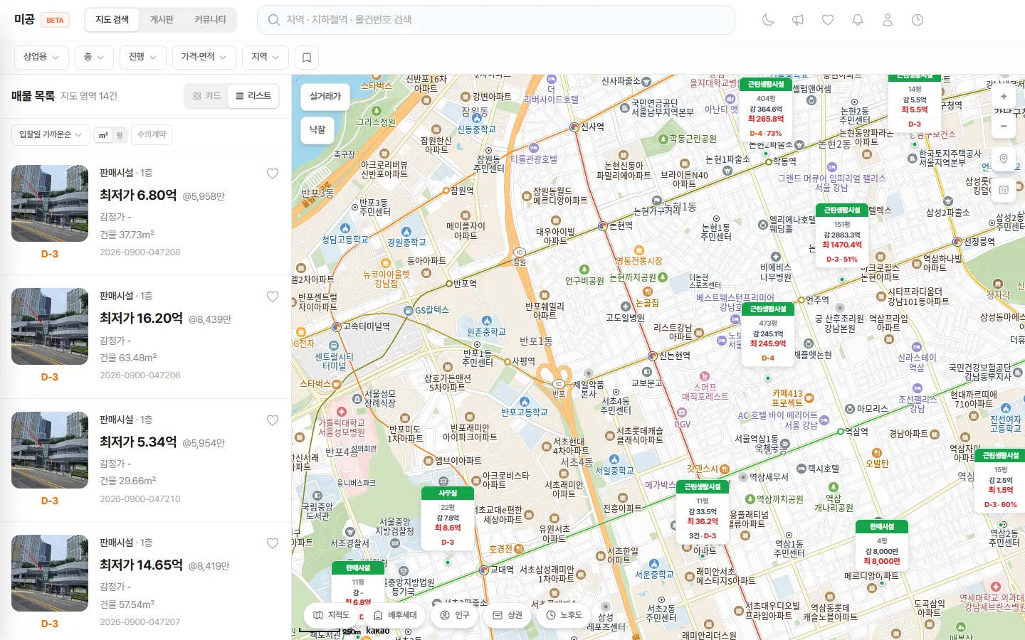Open 층 floor filter dropdown
Screen dimensions: 1025x640
coord(94,57)
